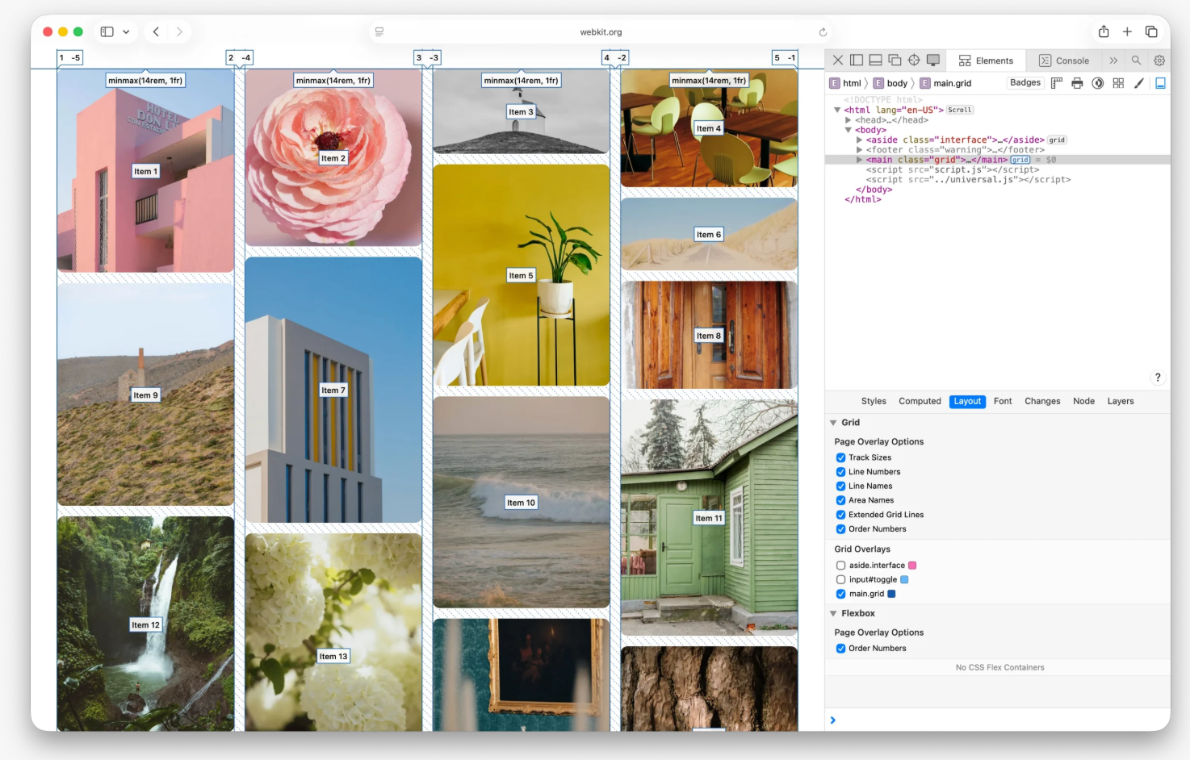Click the html breadcrumb item
This screenshot has width=1190, height=760.
coord(845,83)
